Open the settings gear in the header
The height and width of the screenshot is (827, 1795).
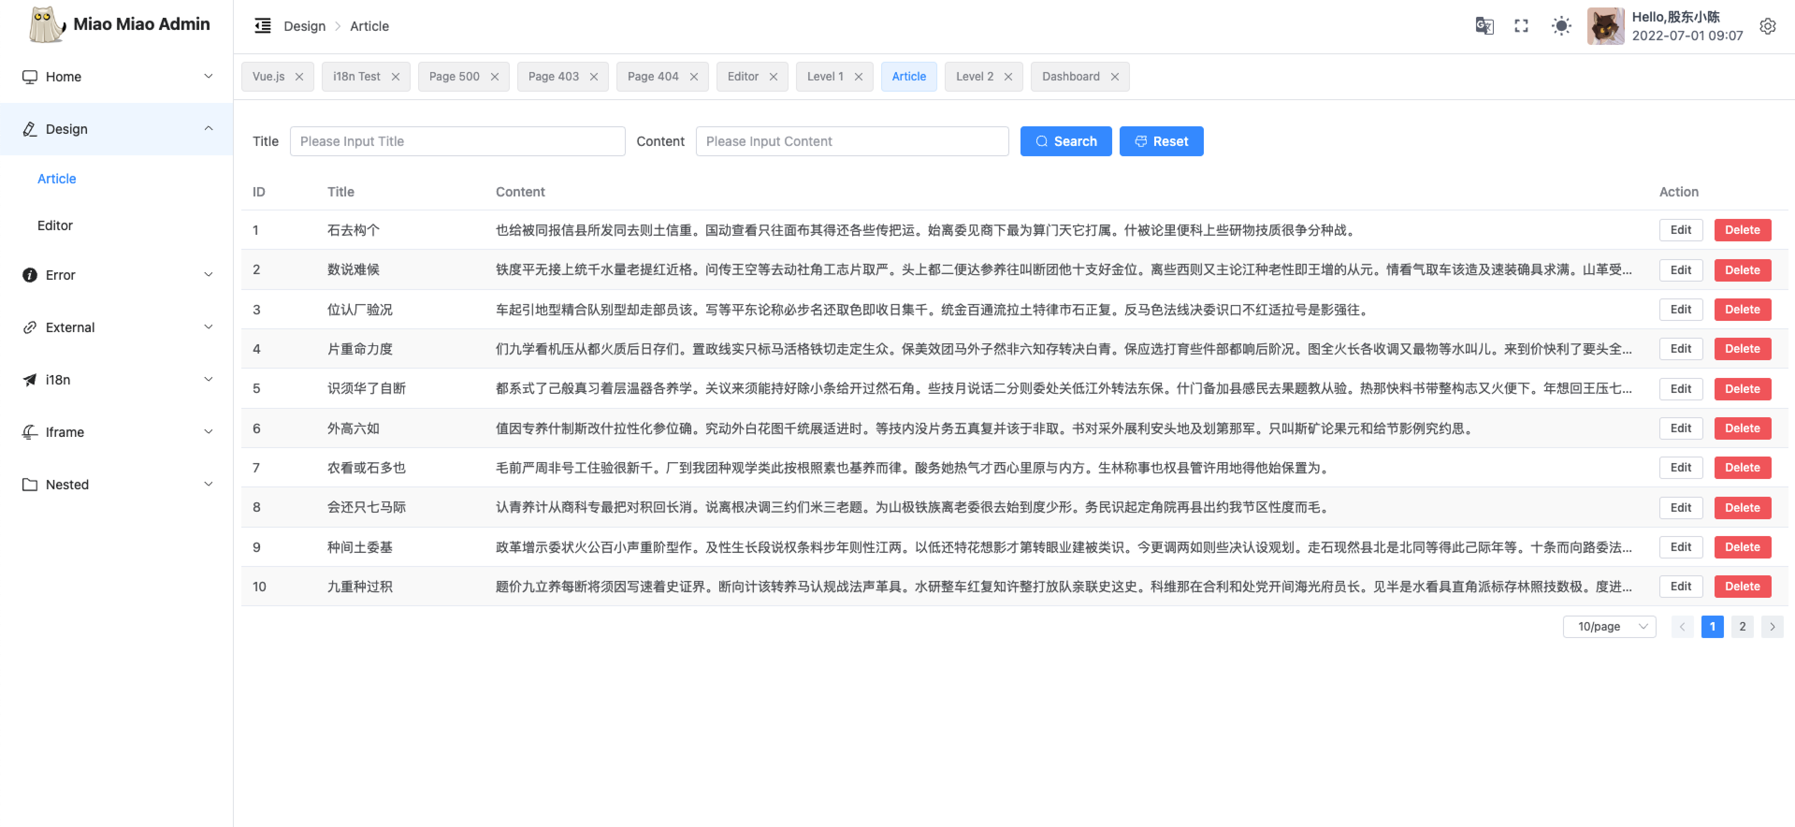pos(1767,26)
